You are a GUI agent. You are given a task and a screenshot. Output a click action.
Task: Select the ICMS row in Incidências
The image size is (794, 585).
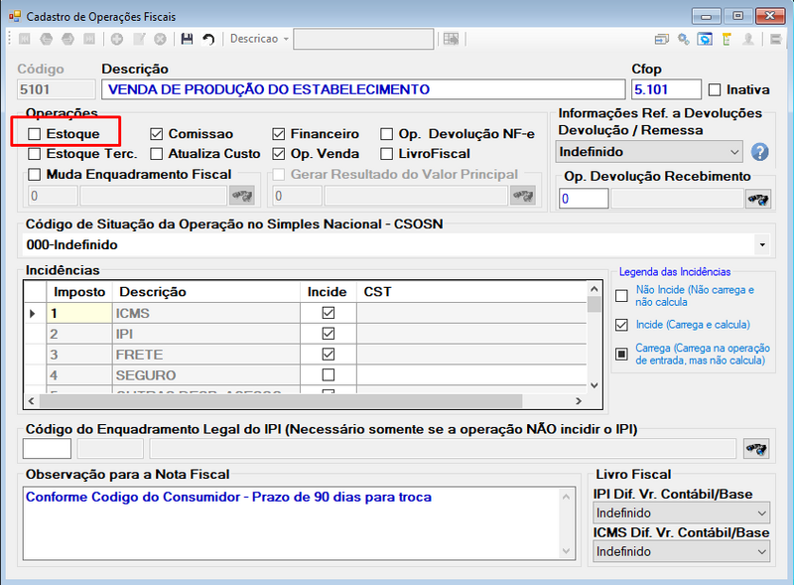click(306, 313)
